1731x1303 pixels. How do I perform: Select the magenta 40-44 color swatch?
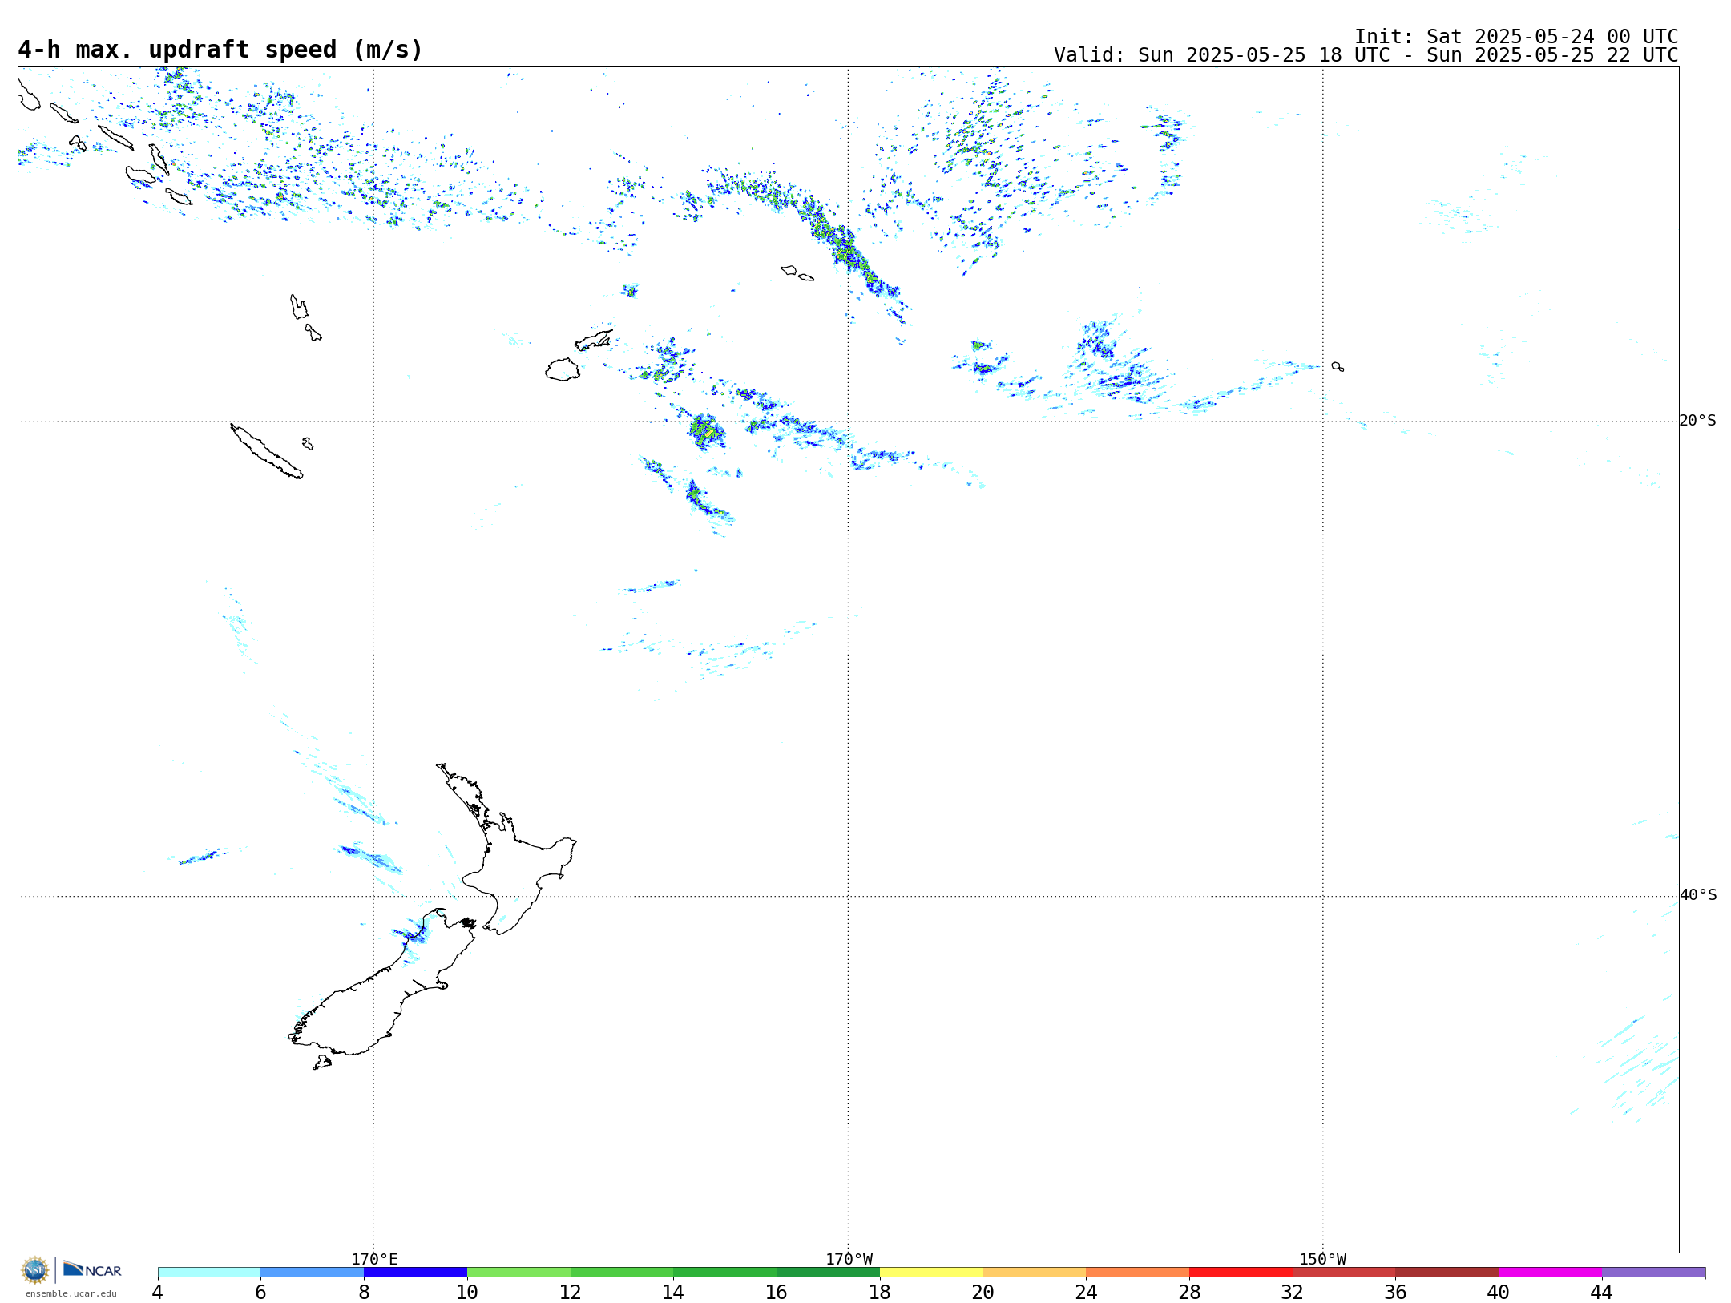[x=1550, y=1273]
